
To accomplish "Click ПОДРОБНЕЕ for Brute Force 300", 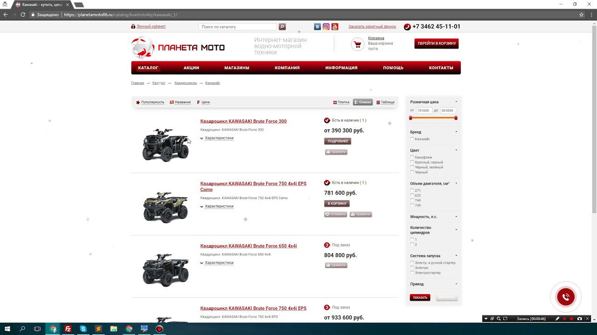I will click(338, 141).
